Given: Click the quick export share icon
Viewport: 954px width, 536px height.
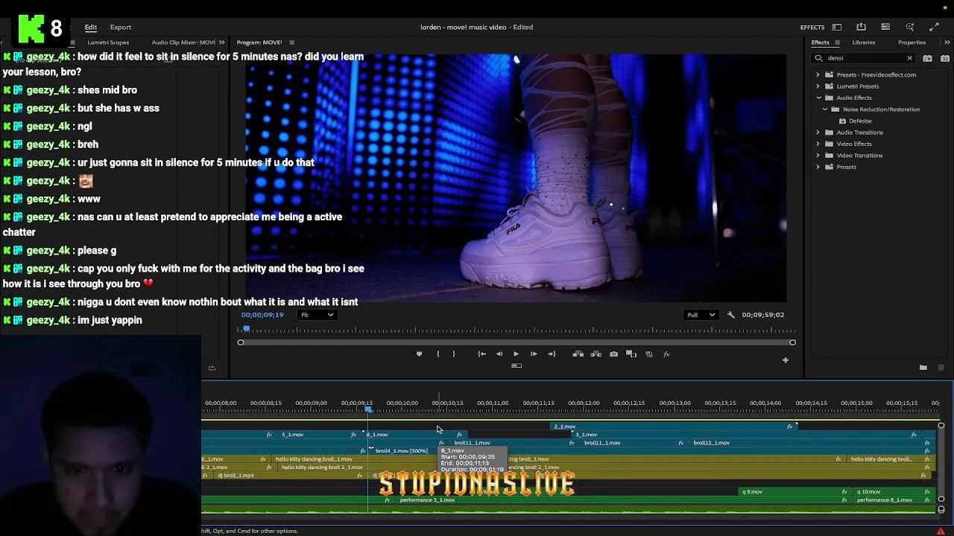Looking at the screenshot, I should (861, 28).
